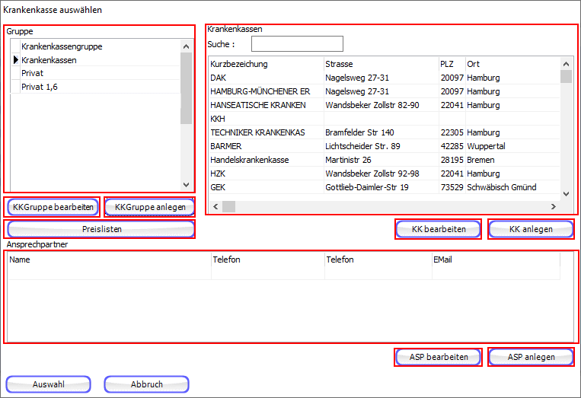The height and width of the screenshot is (398, 581).
Task: Confirm with the Auswahl button
Action: click(x=48, y=384)
